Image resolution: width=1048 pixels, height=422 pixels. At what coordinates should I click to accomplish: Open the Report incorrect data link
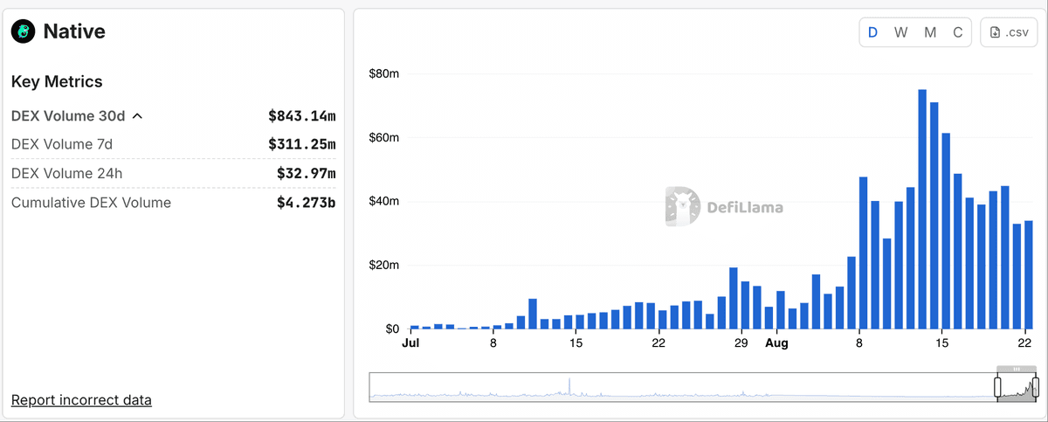coord(81,400)
